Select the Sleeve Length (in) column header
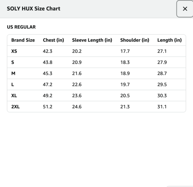Viewport: 193px width, 187px height. [x=92, y=40]
